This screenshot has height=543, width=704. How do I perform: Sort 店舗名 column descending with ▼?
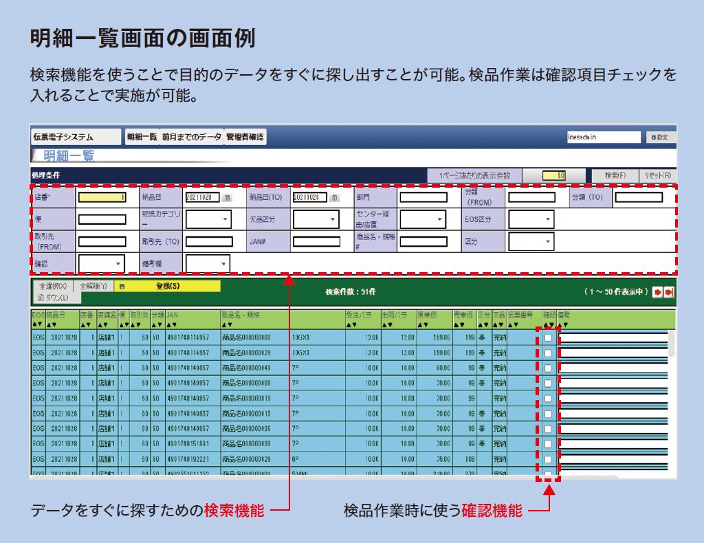click(x=105, y=324)
